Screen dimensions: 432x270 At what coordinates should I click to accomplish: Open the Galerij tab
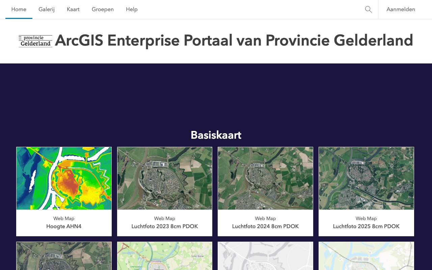(x=47, y=9)
